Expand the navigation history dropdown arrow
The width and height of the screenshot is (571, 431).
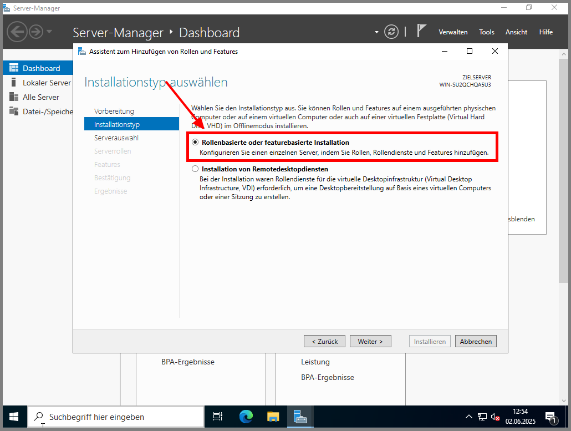click(x=49, y=32)
